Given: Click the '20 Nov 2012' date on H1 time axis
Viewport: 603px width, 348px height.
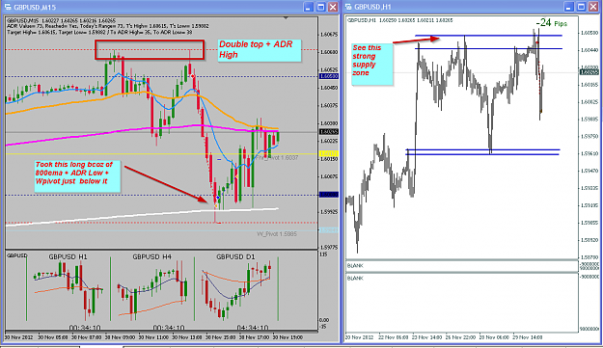Looking at the screenshot, I should (x=360, y=337).
